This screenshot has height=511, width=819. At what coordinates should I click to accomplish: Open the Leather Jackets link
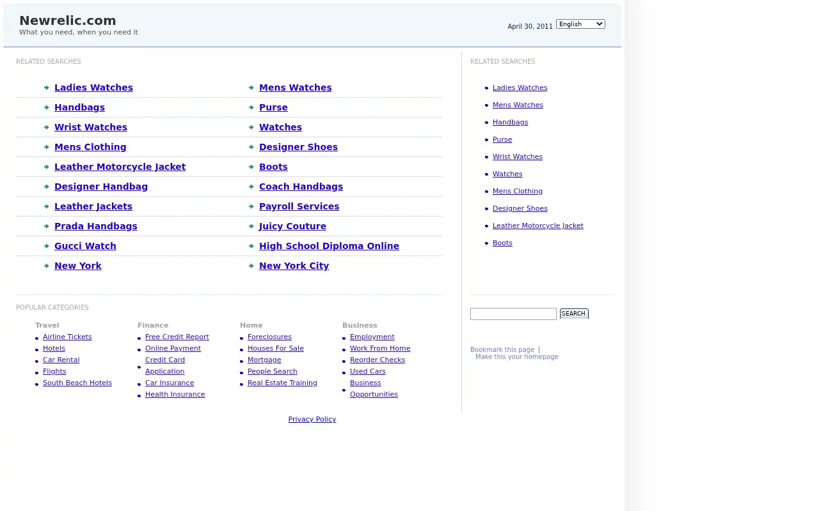tap(93, 206)
